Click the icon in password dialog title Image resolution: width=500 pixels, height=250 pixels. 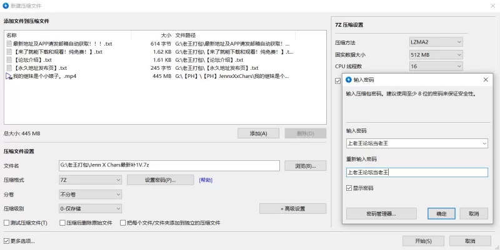(349, 80)
